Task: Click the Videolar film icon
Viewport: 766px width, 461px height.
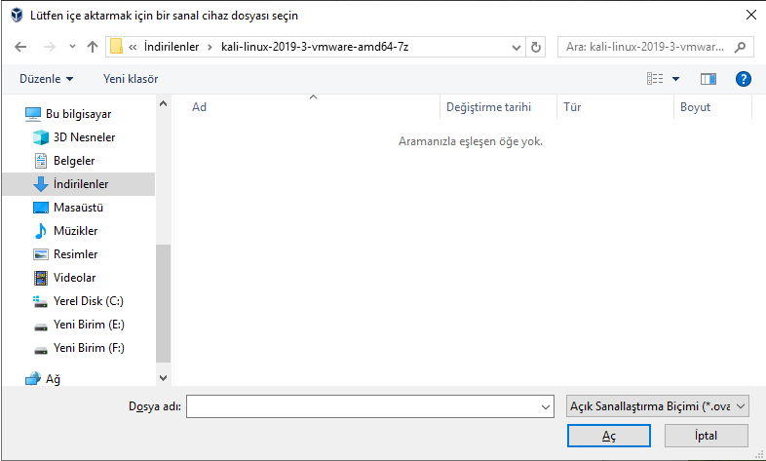Action: click(x=41, y=278)
